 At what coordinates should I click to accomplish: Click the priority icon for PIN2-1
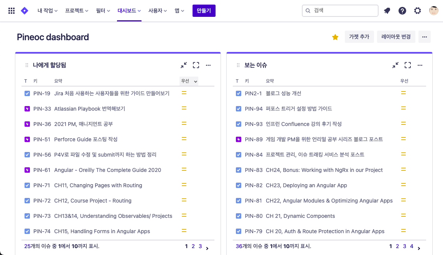point(403,93)
